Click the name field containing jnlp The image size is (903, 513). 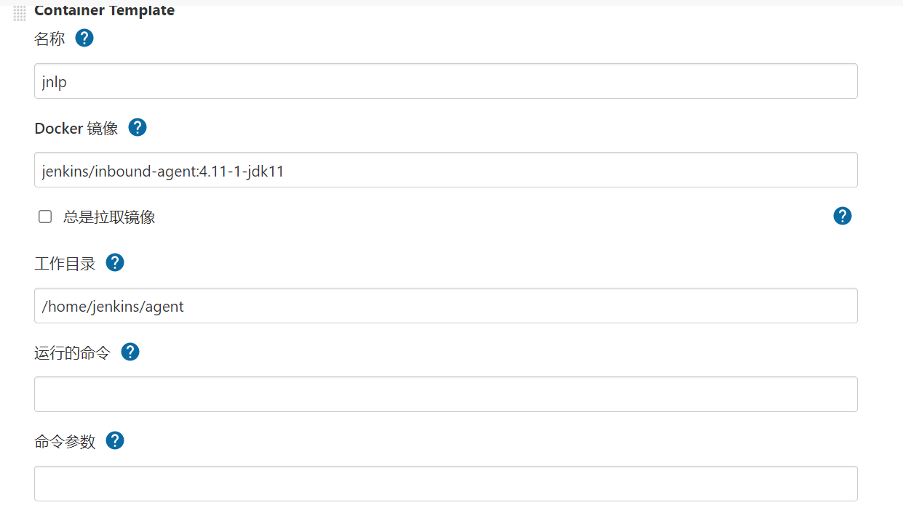point(445,81)
